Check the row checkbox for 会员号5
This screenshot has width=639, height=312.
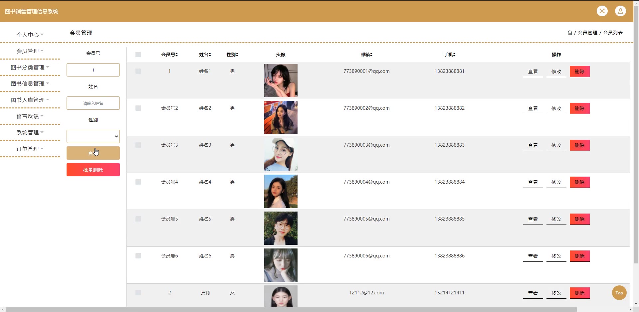(138, 219)
